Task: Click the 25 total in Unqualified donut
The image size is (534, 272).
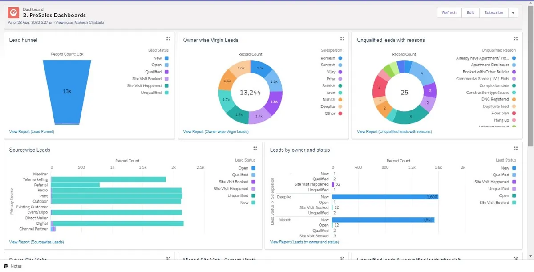Action: coord(404,93)
